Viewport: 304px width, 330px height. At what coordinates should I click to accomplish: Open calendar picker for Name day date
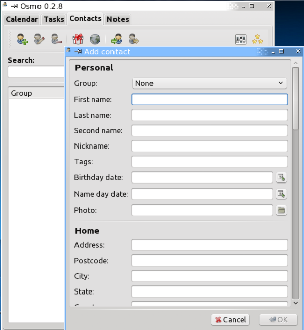pos(281,194)
